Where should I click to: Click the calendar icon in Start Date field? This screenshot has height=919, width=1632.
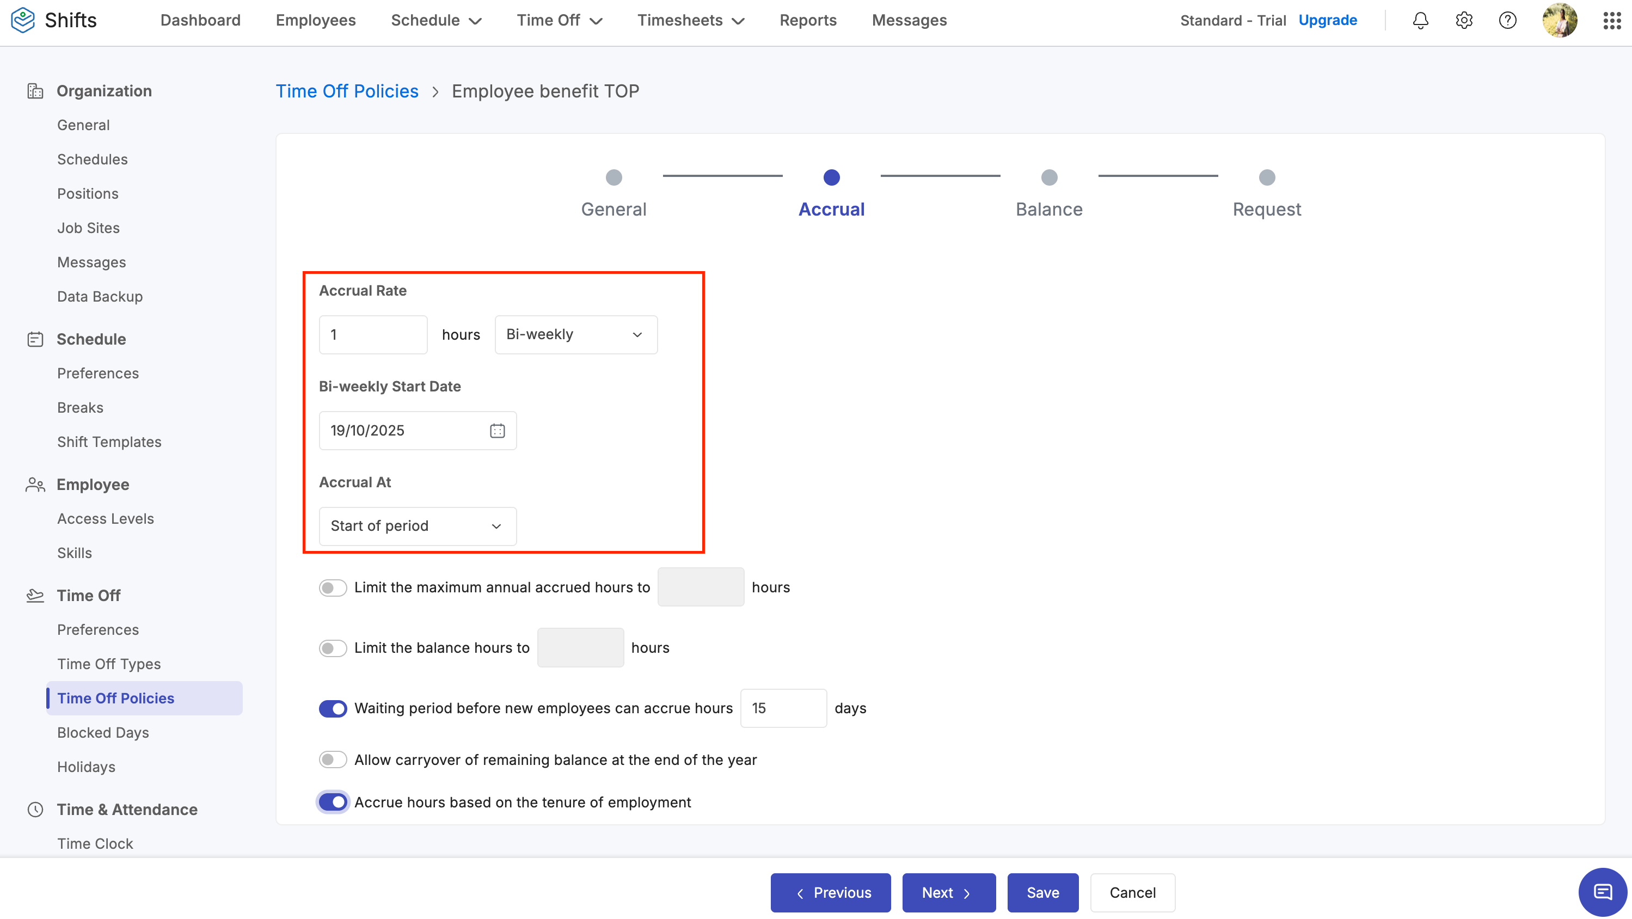[x=498, y=431]
